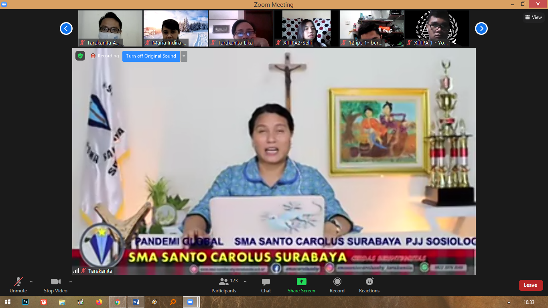Open the Reactions menu
548x308 pixels.
[369, 285]
